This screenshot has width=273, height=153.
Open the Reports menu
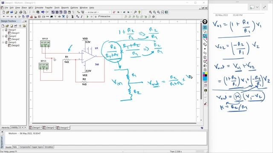point(65,8)
